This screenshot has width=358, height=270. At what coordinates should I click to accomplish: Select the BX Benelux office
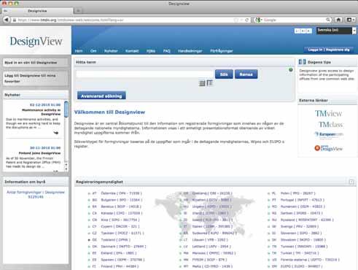pyautogui.click(x=114, y=207)
